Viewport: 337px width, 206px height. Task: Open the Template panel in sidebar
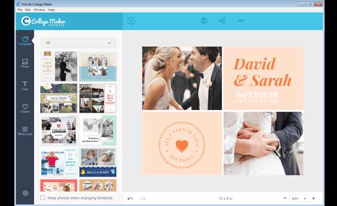(25, 41)
